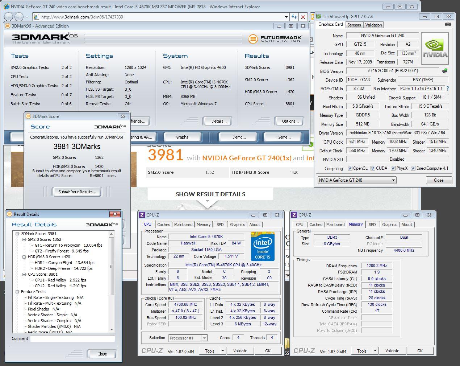This screenshot has height=366, width=460.
Task: Click the Internet Explorer logo in the browser title bar
Action: point(6,7)
